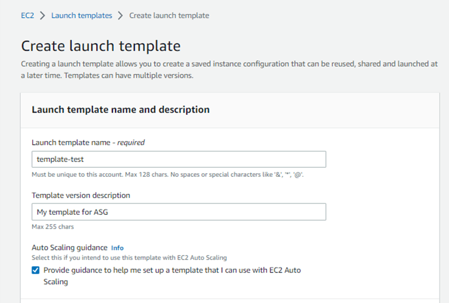Open the Info link beside Auto Scaling guidance
Viewport: 449px width, 303px height.
tap(117, 248)
